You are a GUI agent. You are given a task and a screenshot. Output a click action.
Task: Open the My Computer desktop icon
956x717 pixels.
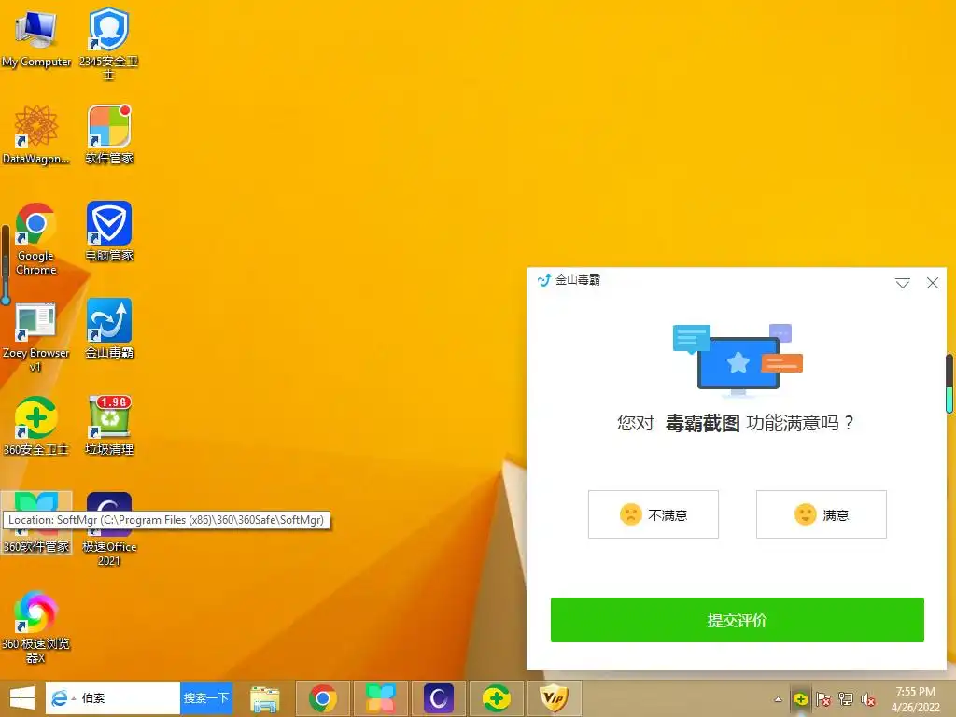coord(36,36)
